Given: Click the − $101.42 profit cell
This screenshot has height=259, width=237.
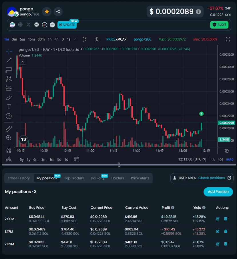Looking at the screenshot, I should point(168,229).
